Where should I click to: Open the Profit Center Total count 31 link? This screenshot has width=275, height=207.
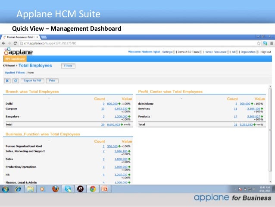point(235,124)
